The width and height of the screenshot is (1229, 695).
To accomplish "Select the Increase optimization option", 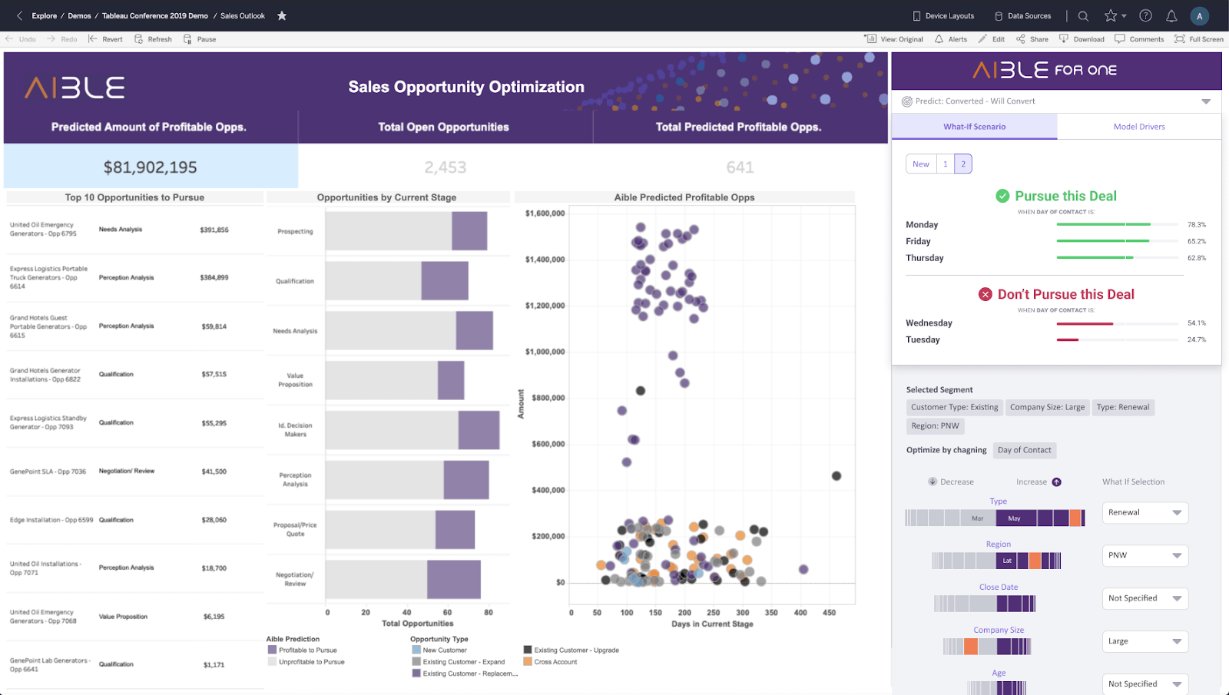I will (1039, 482).
